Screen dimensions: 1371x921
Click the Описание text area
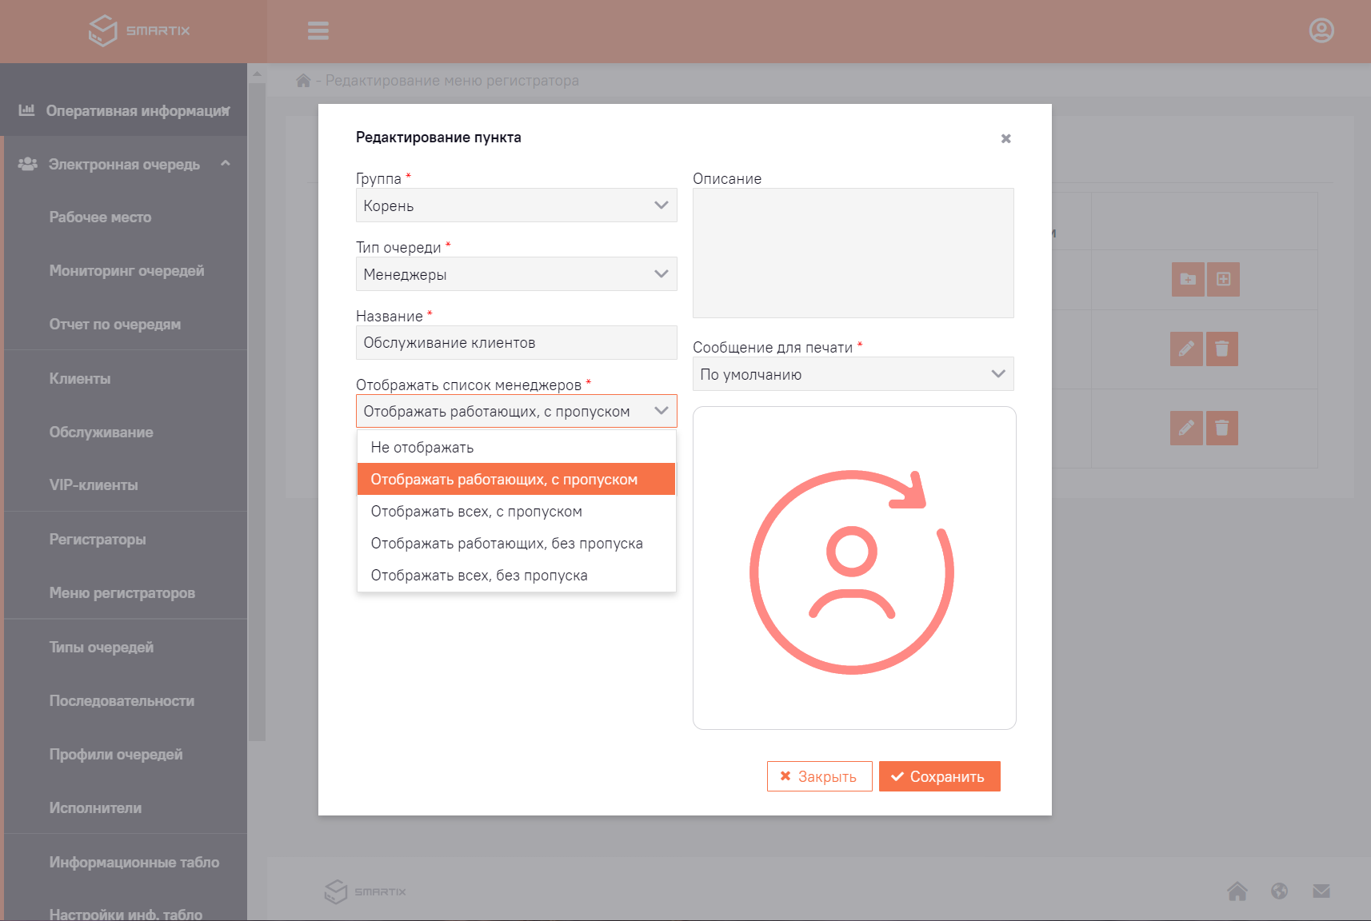point(853,253)
